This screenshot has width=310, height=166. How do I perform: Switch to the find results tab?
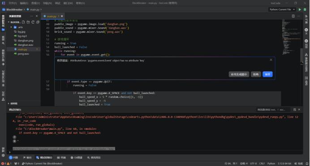tap(94, 157)
